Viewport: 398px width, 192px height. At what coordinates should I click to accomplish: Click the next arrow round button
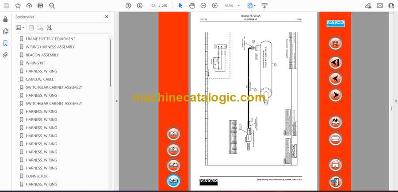point(335,95)
